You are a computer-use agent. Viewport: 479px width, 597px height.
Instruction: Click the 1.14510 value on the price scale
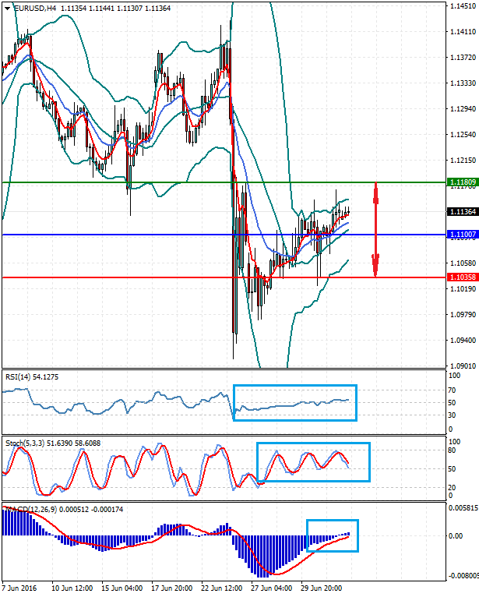(x=463, y=6)
